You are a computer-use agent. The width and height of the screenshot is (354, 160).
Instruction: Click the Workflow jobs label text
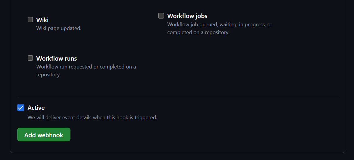187,16
